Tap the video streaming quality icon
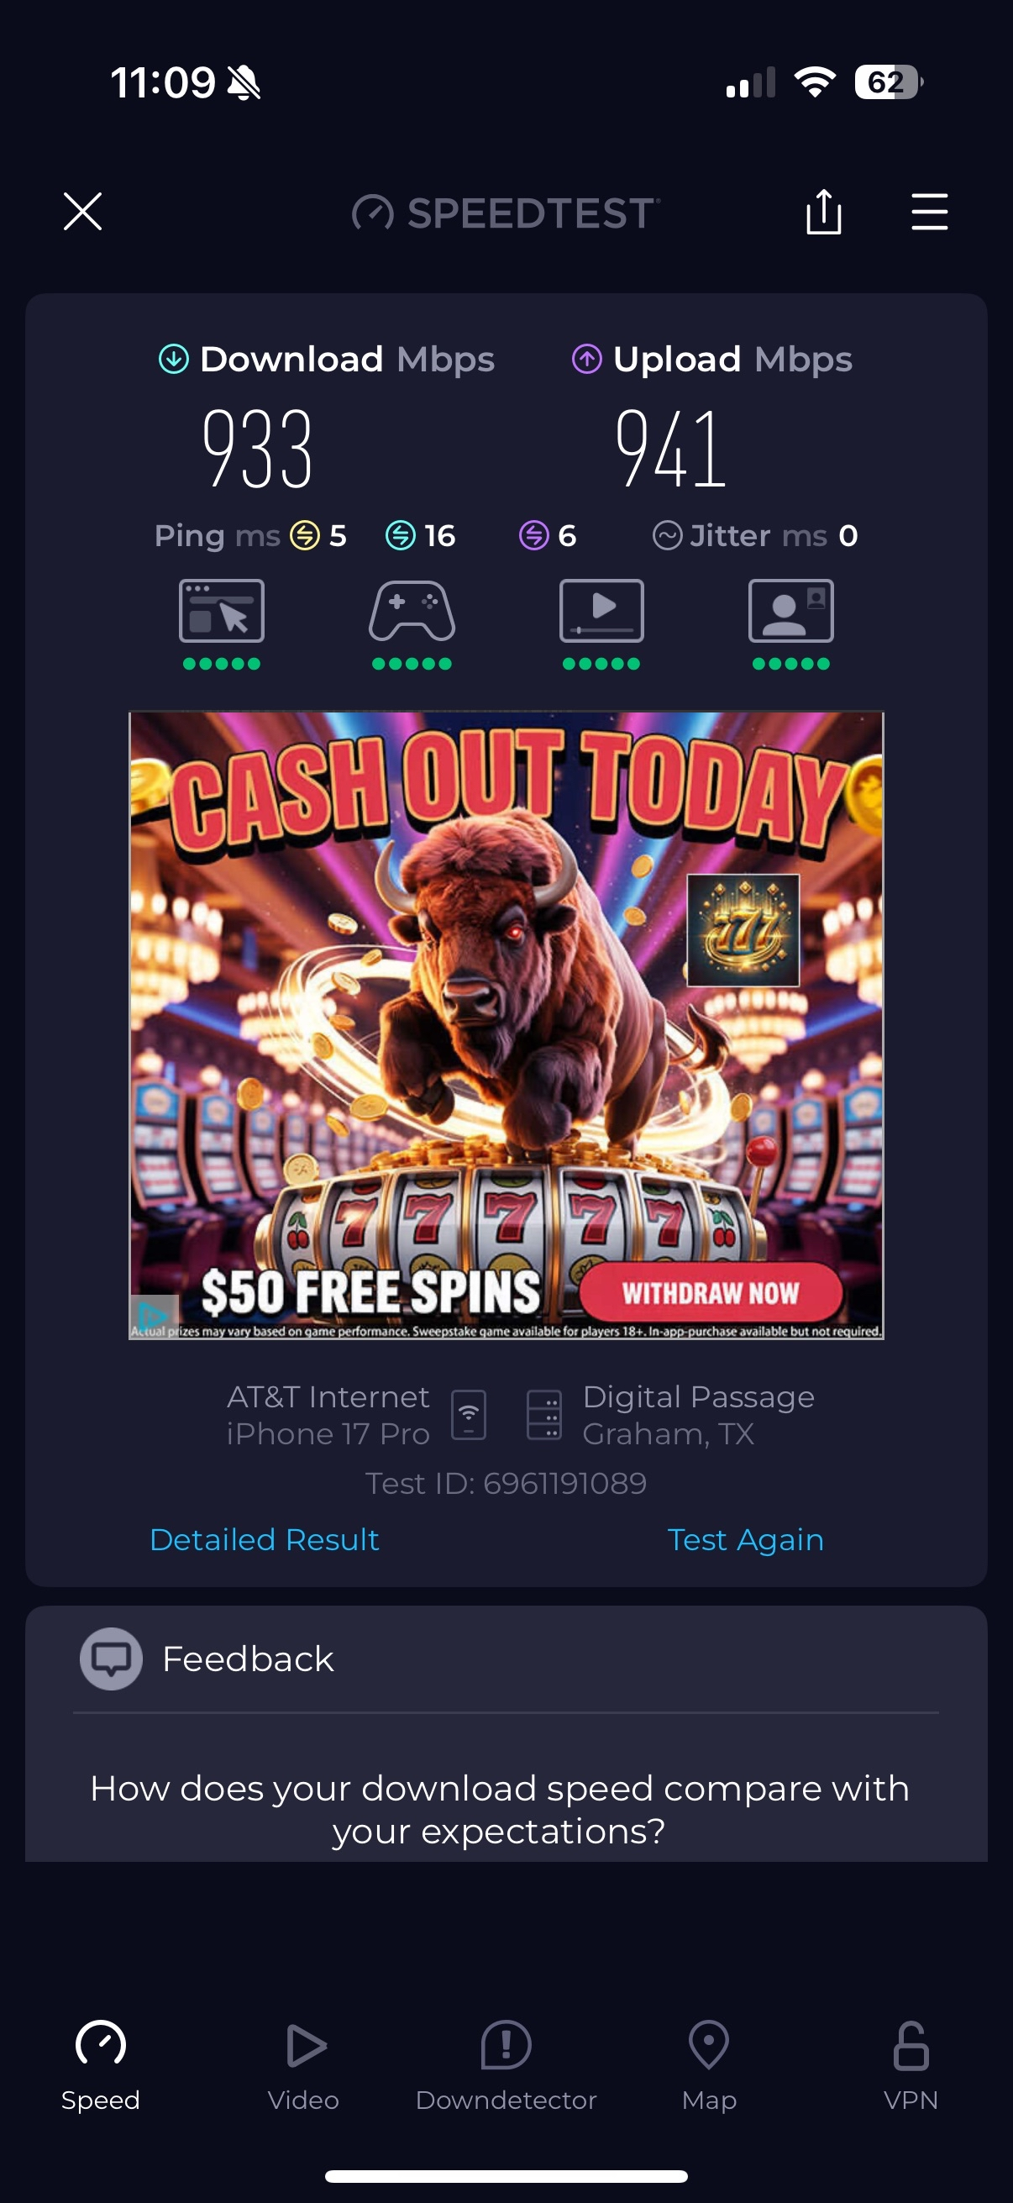The width and height of the screenshot is (1013, 2203). 601,611
